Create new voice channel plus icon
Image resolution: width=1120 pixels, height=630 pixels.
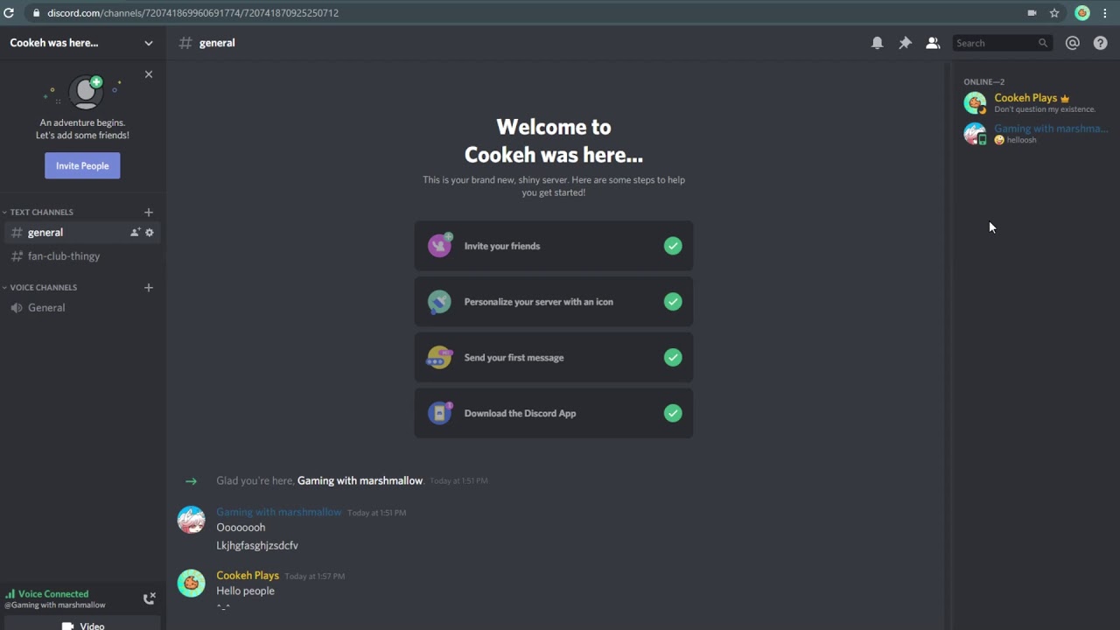click(148, 287)
